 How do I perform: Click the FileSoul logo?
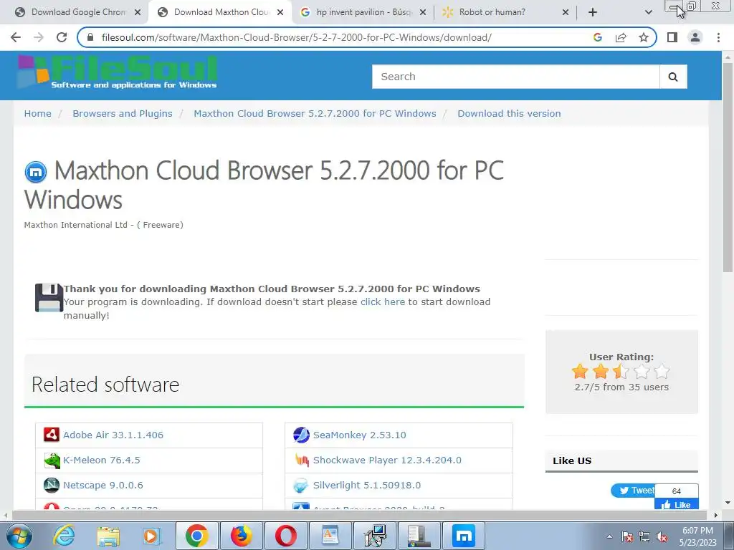117,72
